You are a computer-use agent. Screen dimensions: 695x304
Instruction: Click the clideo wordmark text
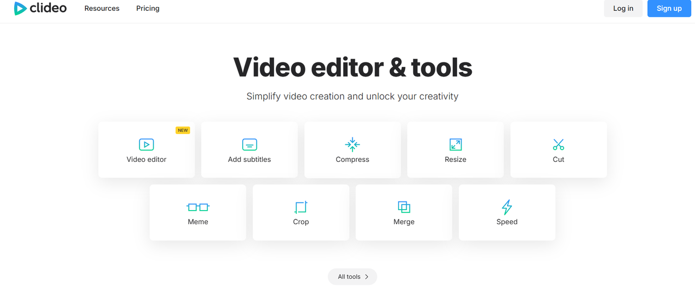click(49, 8)
